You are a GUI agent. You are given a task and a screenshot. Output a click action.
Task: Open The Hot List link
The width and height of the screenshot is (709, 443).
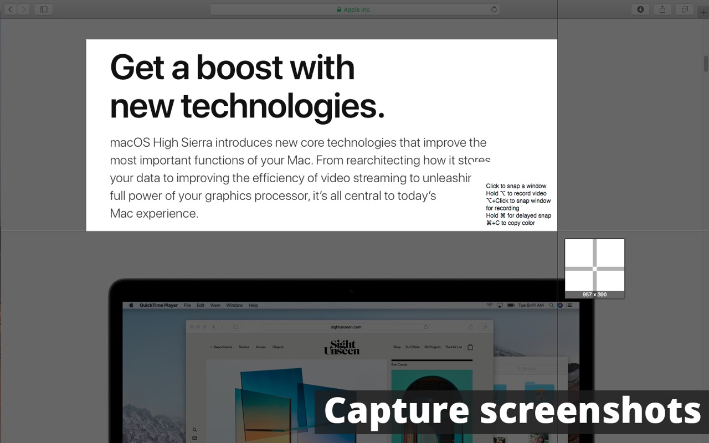point(453,347)
